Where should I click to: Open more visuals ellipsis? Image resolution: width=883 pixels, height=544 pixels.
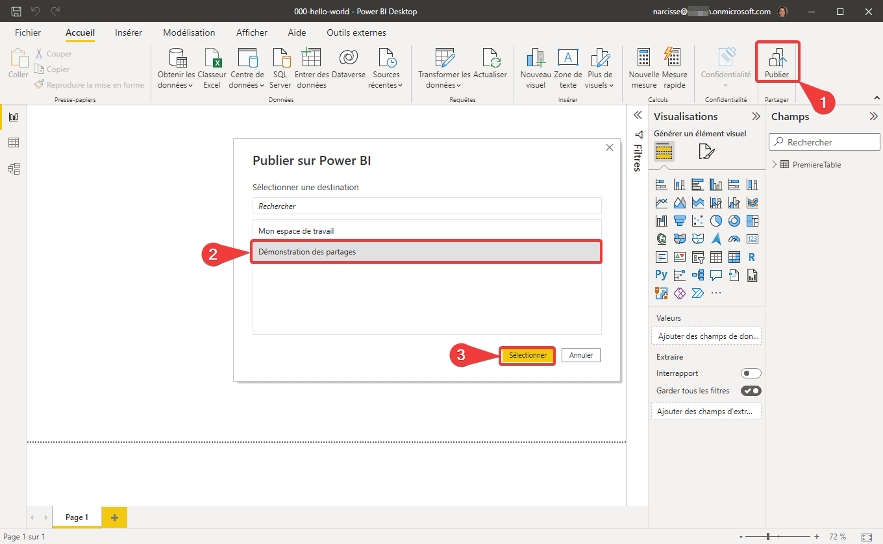(716, 293)
